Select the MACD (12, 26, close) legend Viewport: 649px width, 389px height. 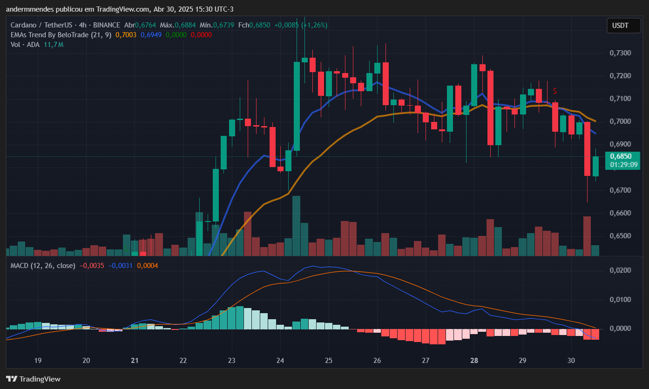pyautogui.click(x=42, y=266)
